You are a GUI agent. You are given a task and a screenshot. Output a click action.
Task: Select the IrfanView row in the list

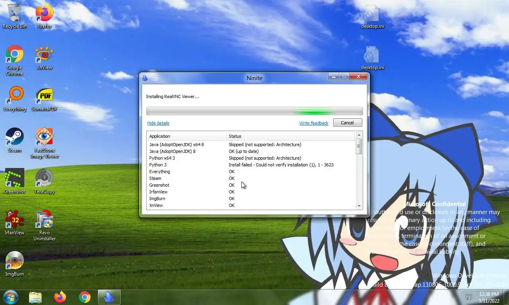(251, 192)
